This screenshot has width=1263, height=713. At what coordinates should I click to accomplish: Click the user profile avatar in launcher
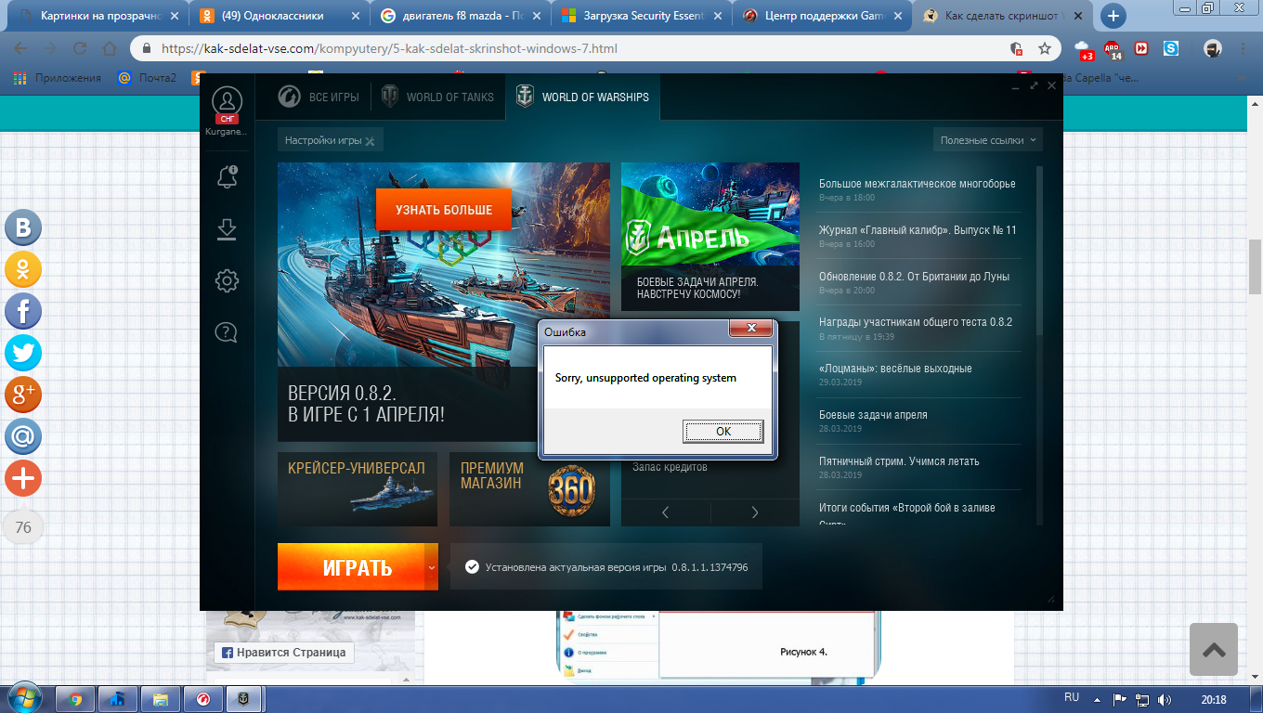227,101
